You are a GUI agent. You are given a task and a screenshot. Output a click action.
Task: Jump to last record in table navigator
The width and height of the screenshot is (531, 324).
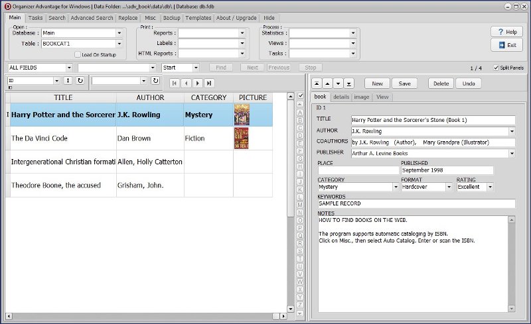(209, 83)
